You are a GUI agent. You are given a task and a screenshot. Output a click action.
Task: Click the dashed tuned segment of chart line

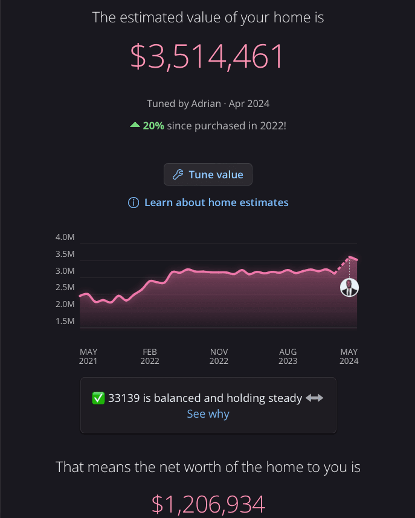(x=343, y=265)
